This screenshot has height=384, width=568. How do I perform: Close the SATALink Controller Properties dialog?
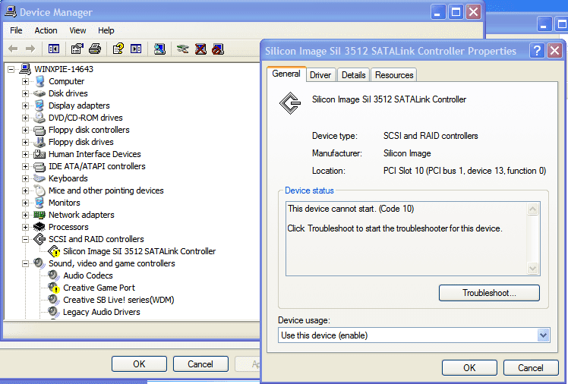tap(554, 51)
